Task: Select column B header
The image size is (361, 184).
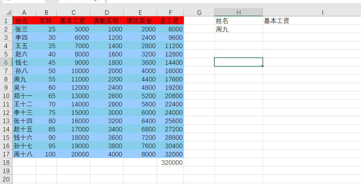Action: point(46,12)
